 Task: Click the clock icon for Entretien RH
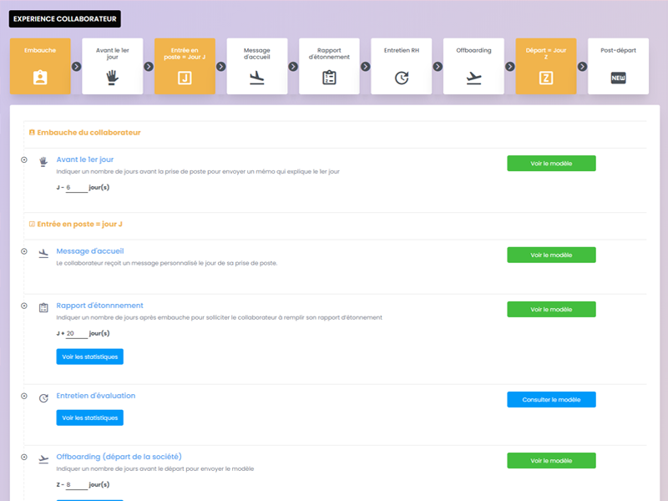(x=402, y=79)
